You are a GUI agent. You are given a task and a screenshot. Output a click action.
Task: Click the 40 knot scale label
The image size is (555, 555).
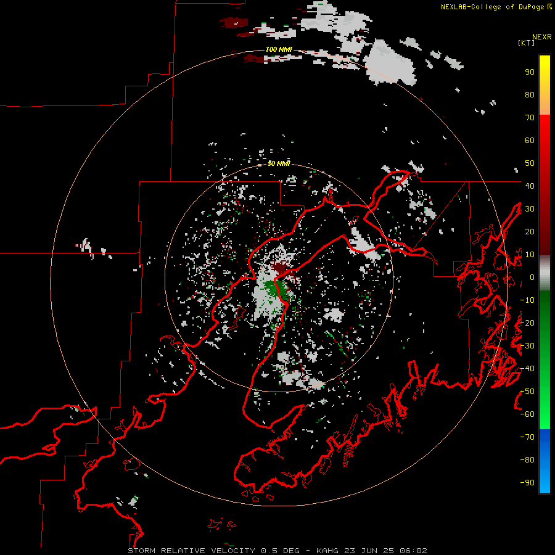click(530, 186)
